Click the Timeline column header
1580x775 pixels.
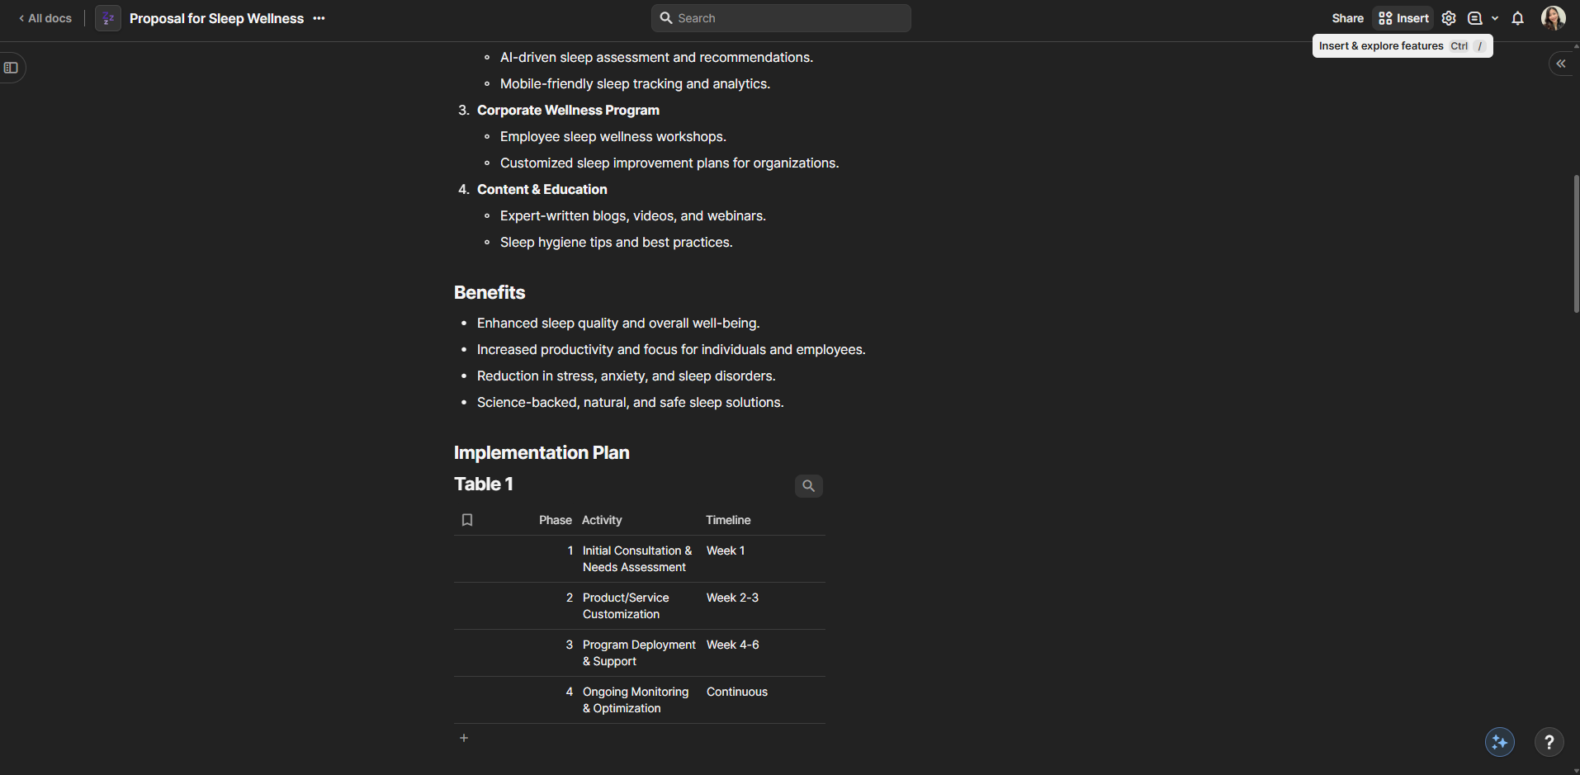pyautogui.click(x=728, y=520)
